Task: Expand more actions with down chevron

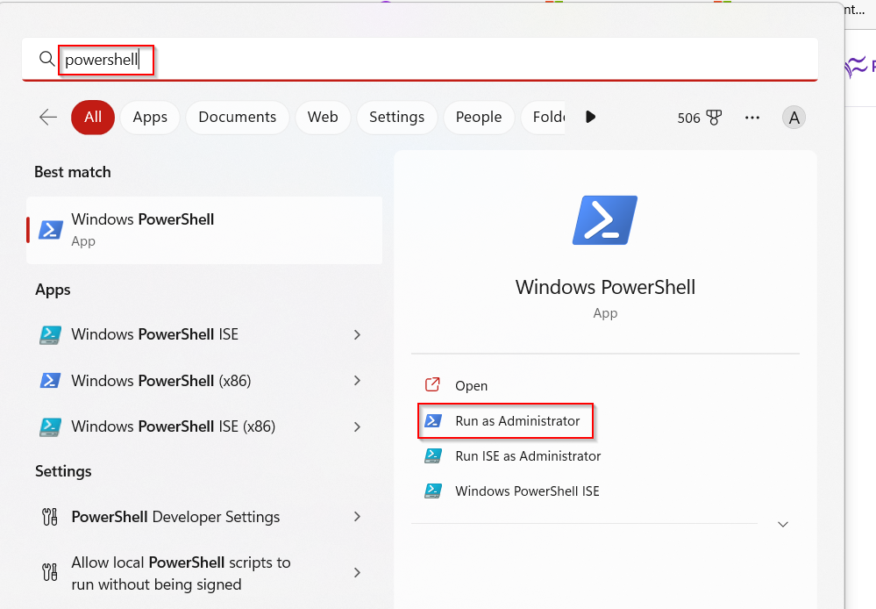Action: coord(783,525)
